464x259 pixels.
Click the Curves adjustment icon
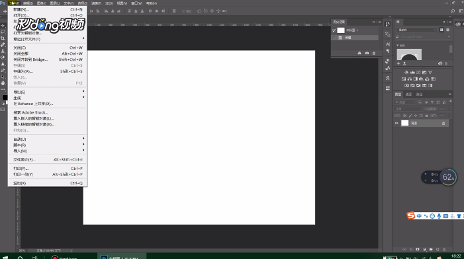pyautogui.click(x=418, y=73)
